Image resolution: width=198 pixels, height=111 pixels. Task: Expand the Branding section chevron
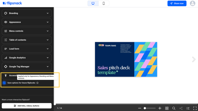(47, 13)
